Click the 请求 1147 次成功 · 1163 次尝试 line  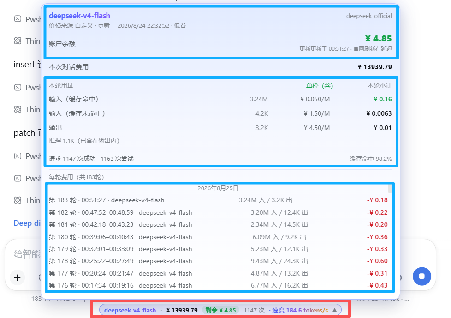pos(91,159)
